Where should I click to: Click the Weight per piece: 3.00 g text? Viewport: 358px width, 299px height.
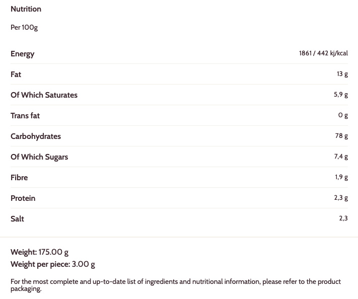53,264
